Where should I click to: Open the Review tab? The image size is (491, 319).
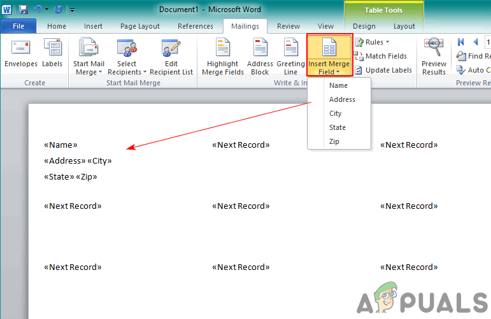288,26
